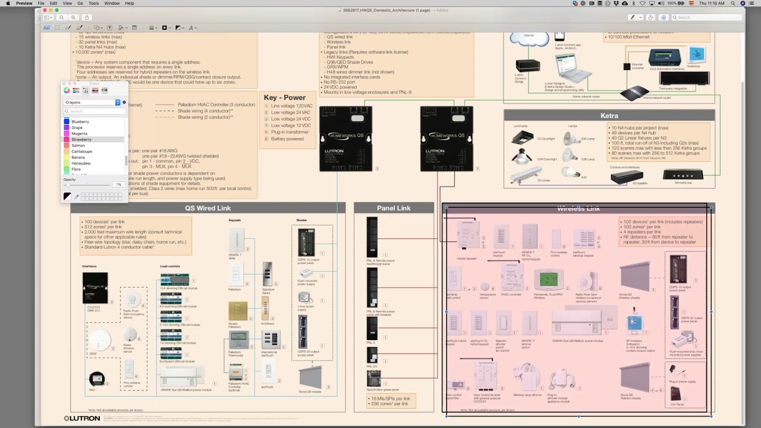The image size is (761, 428).
Task: Open the Sign signature dropdown
Action: click(122, 27)
